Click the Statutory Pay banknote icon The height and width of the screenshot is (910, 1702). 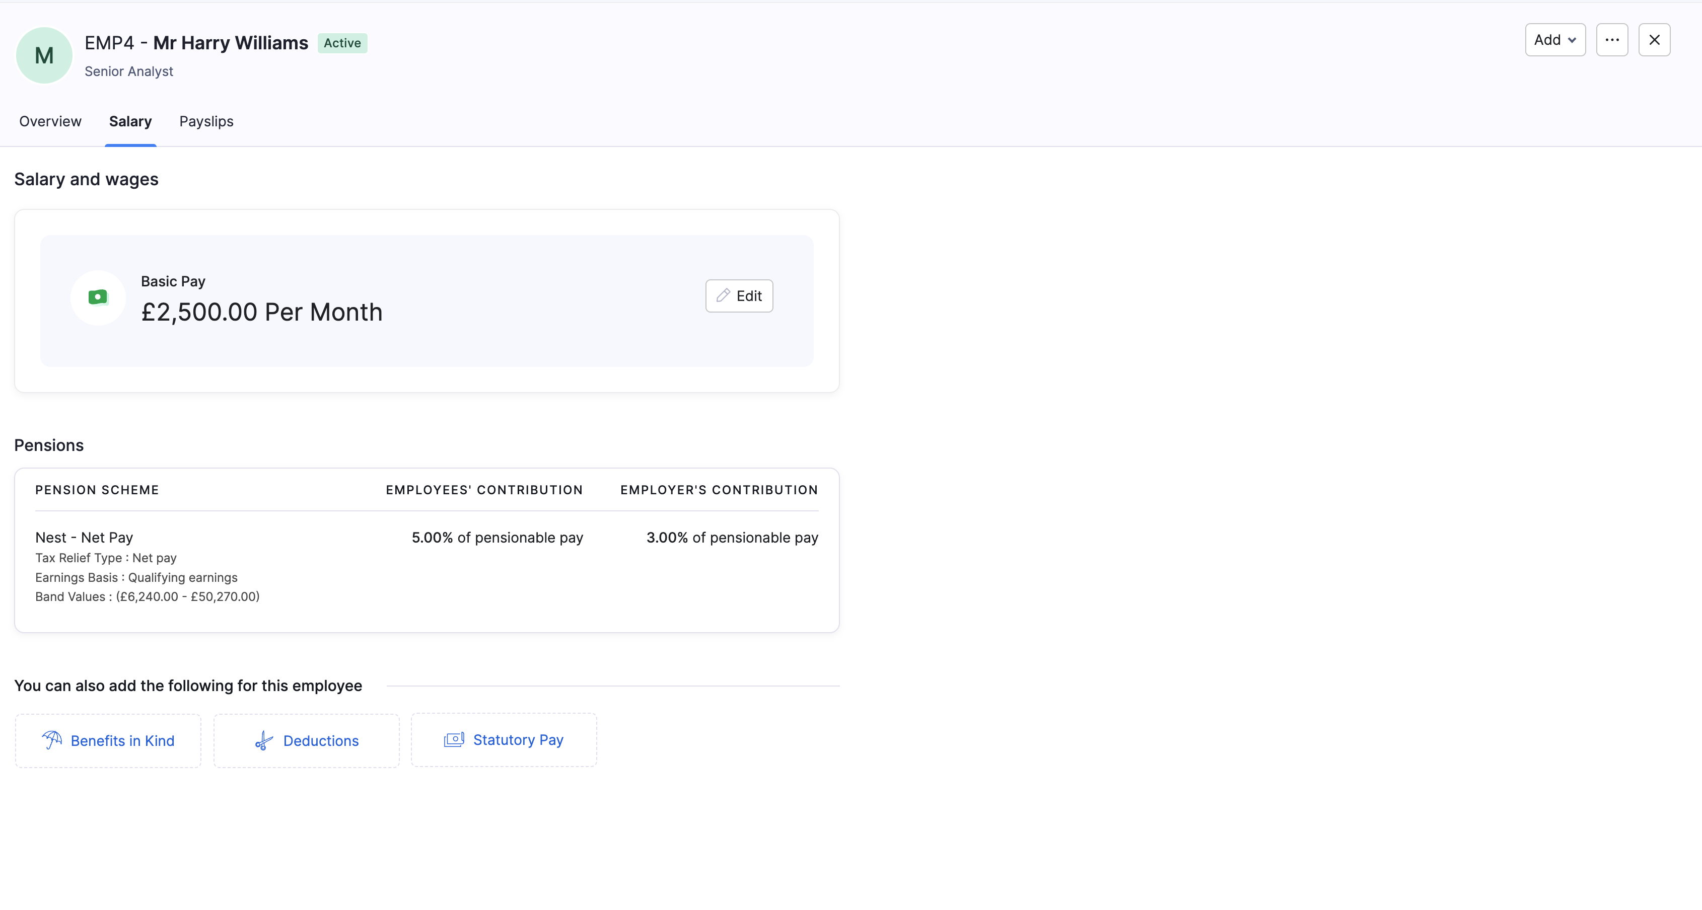(x=454, y=739)
